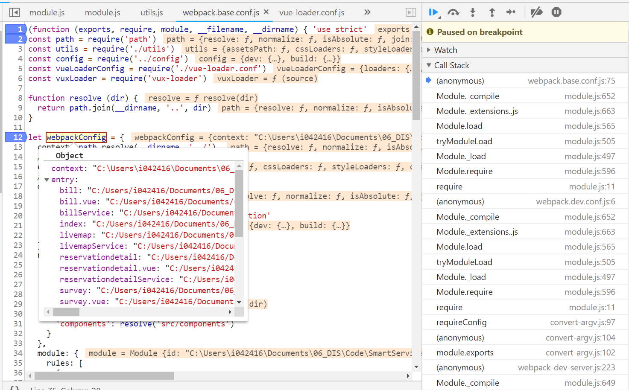
Task: Deactivate breakpoints
Action: 536,12
